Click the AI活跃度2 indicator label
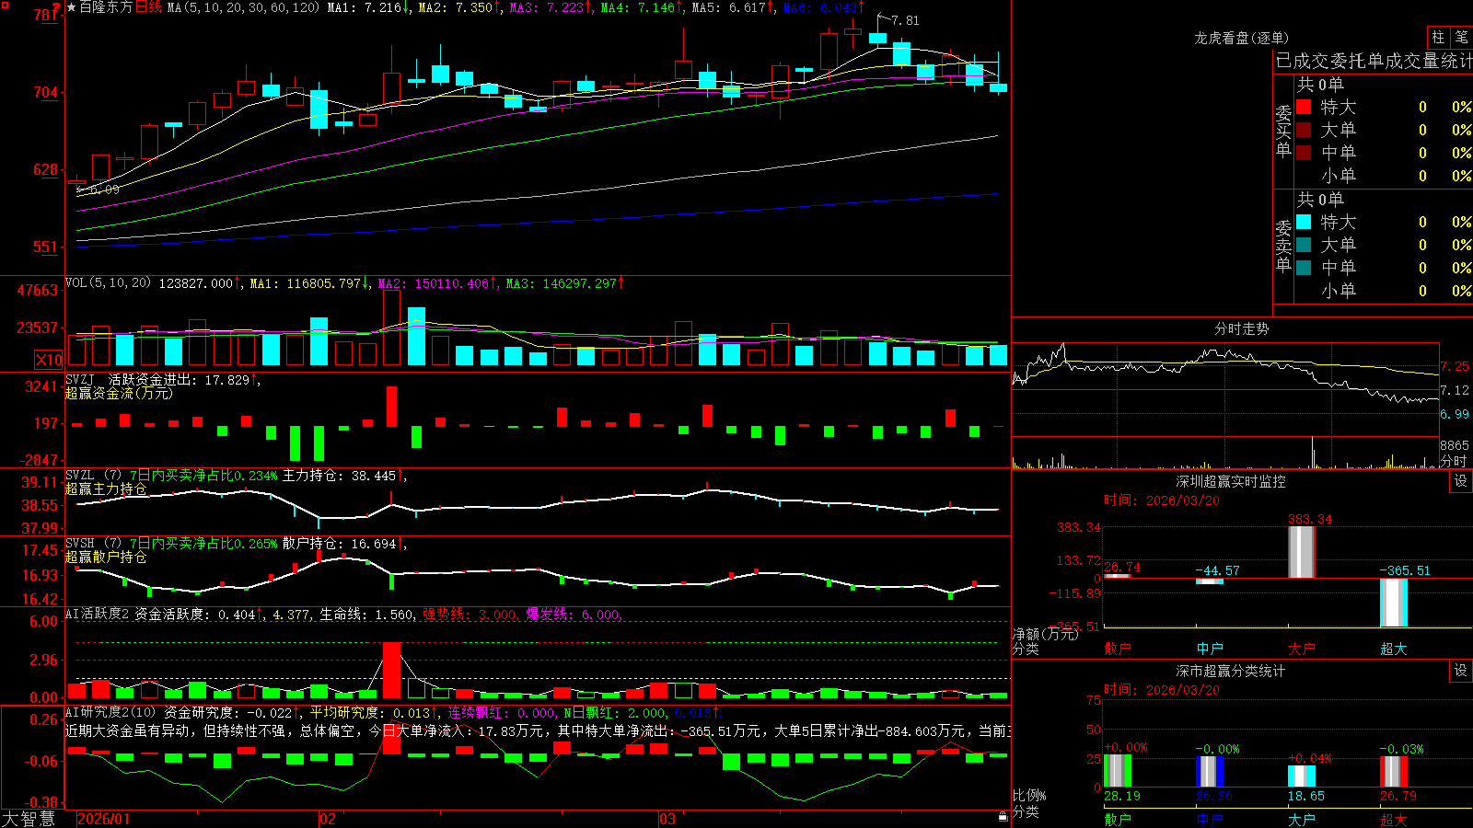This screenshot has height=828, width=1473. (98, 614)
